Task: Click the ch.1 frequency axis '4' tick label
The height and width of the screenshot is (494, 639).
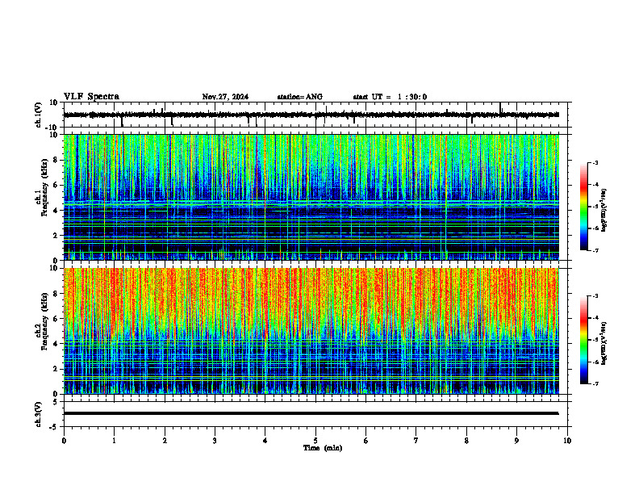Action: 56,211
